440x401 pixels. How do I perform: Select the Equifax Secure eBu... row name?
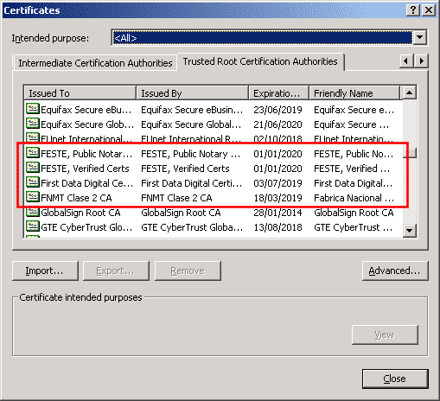86,110
